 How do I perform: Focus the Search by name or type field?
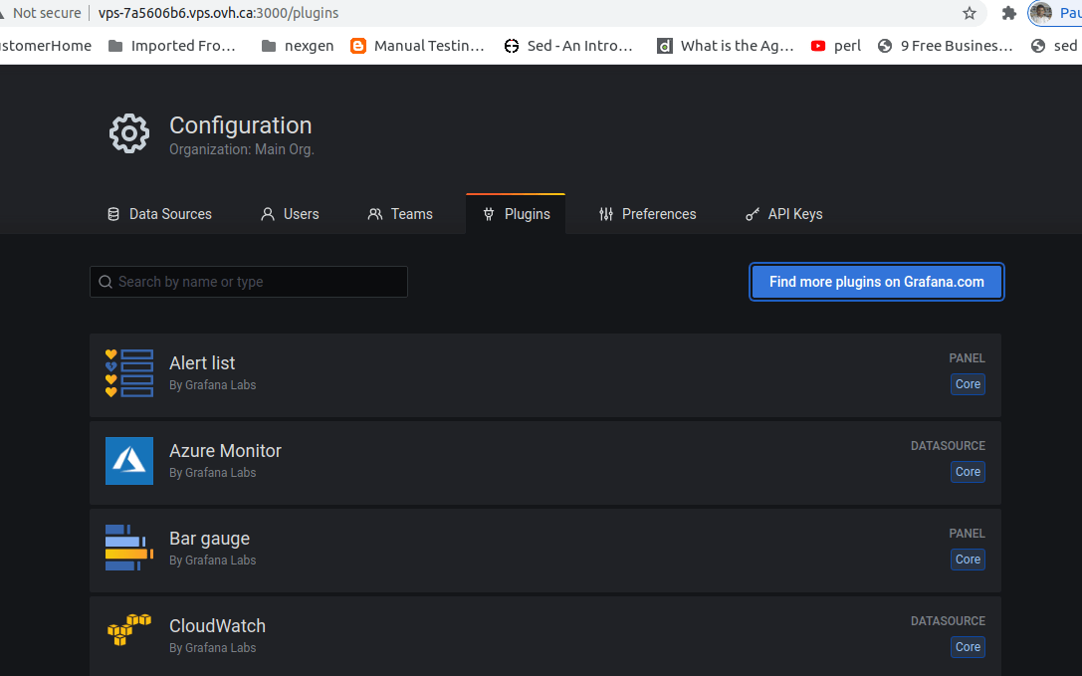pyautogui.click(x=249, y=282)
